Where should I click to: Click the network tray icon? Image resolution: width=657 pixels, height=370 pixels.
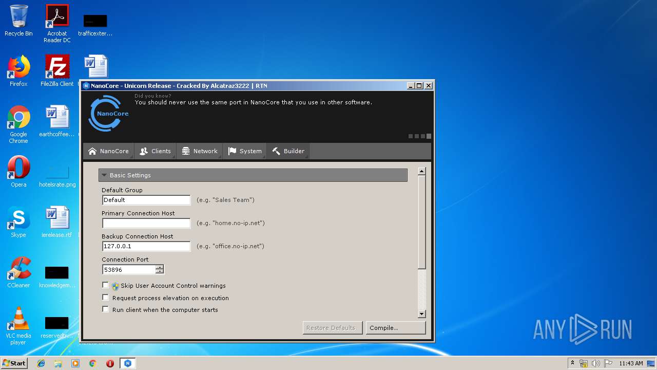click(584, 363)
